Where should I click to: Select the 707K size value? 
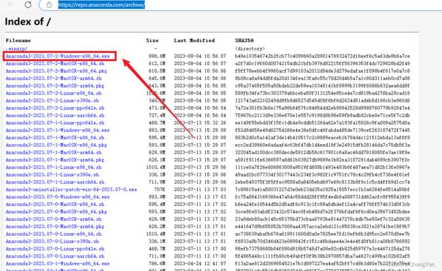coord(160,189)
